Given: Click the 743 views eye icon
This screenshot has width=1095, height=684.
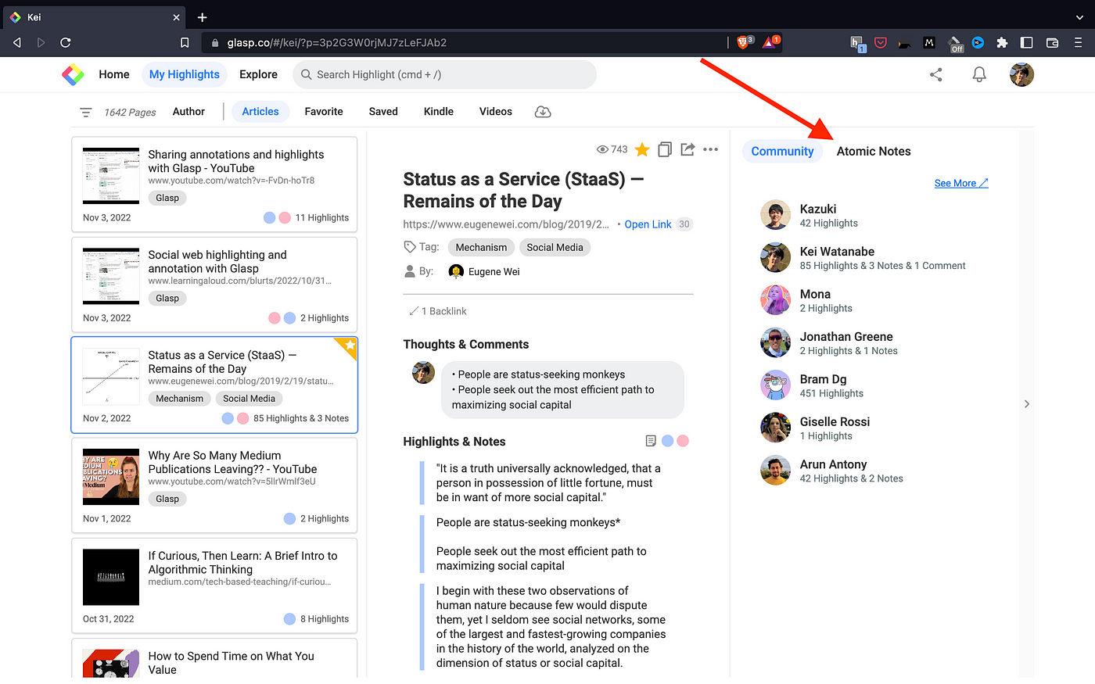Looking at the screenshot, I should [602, 149].
